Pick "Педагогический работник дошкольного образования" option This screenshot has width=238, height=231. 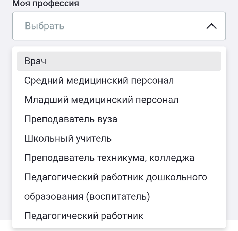[116, 177]
